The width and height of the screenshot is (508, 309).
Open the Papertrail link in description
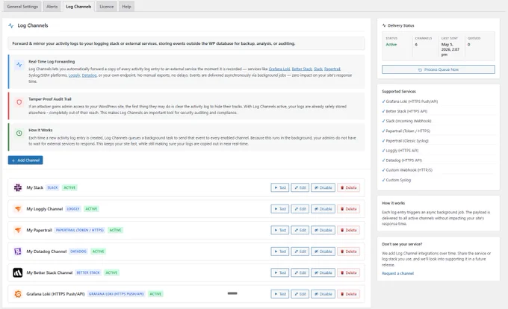pos(332,69)
